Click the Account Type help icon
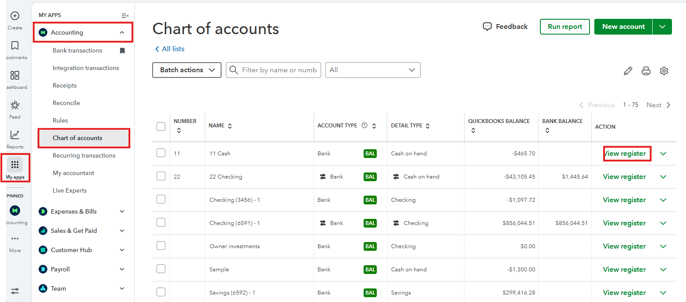 click(364, 126)
